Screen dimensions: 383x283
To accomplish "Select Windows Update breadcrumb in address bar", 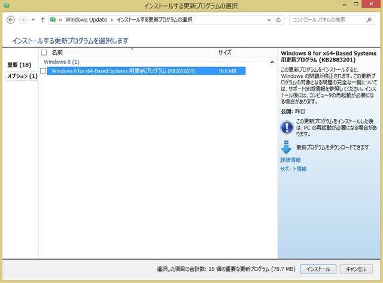I will pos(86,20).
